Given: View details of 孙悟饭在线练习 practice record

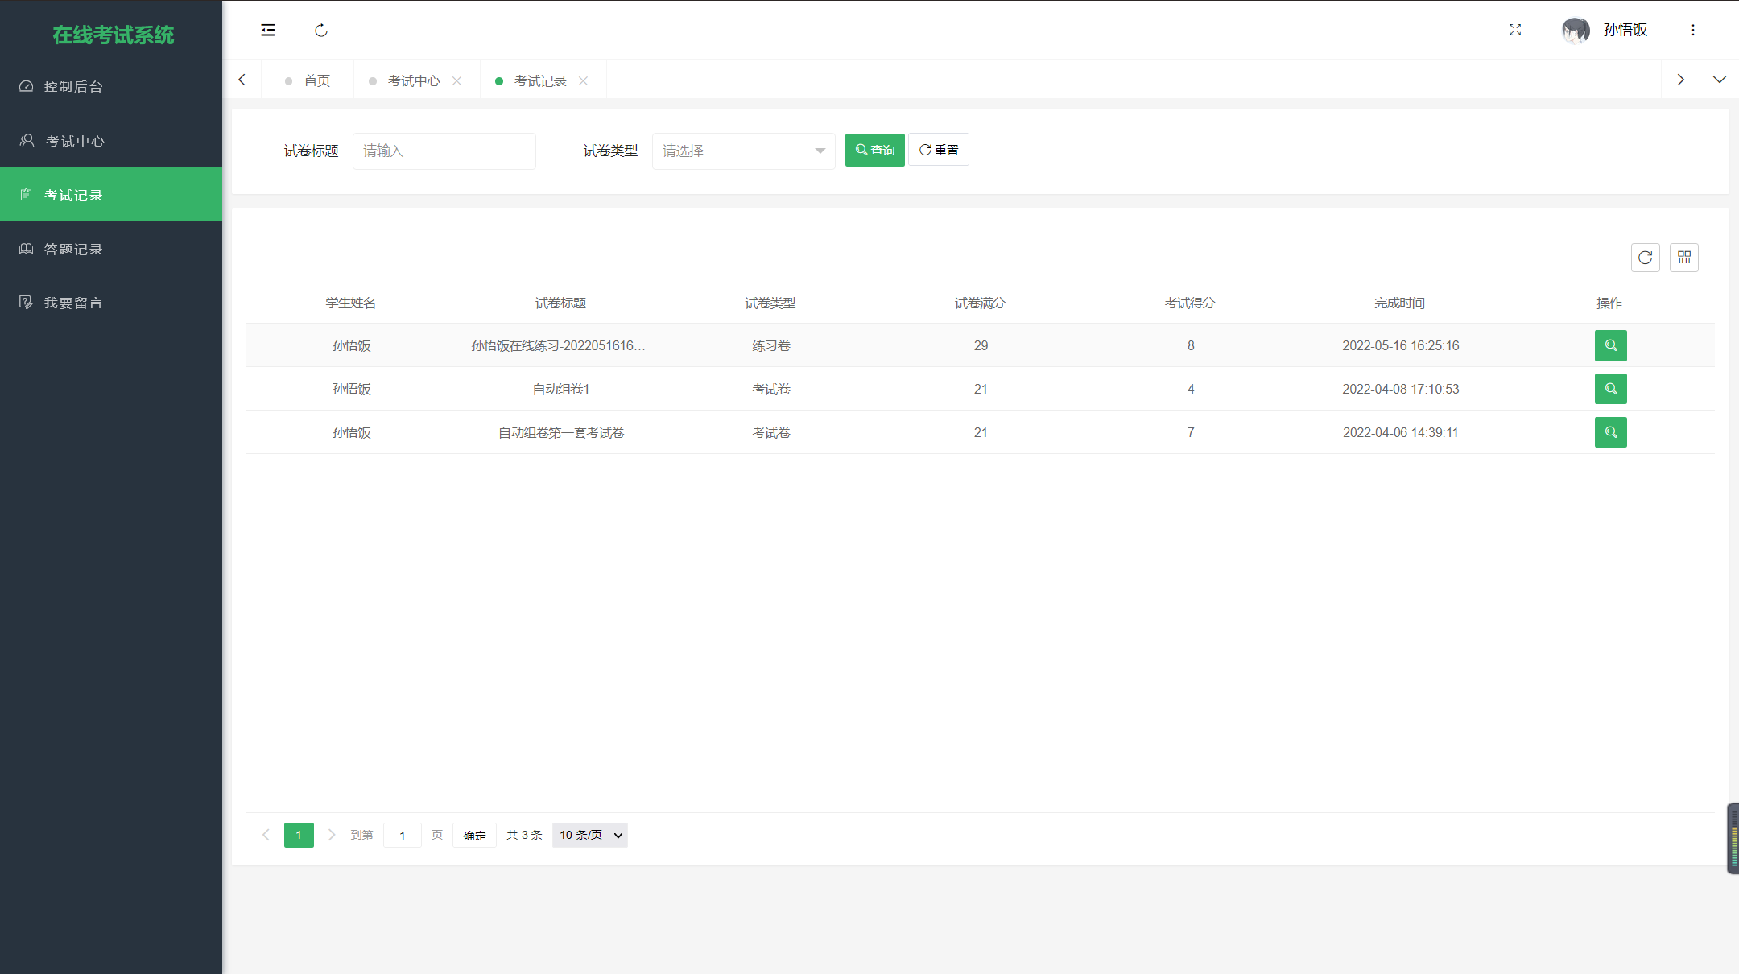Looking at the screenshot, I should pyautogui.click(x=1610, y=345).
